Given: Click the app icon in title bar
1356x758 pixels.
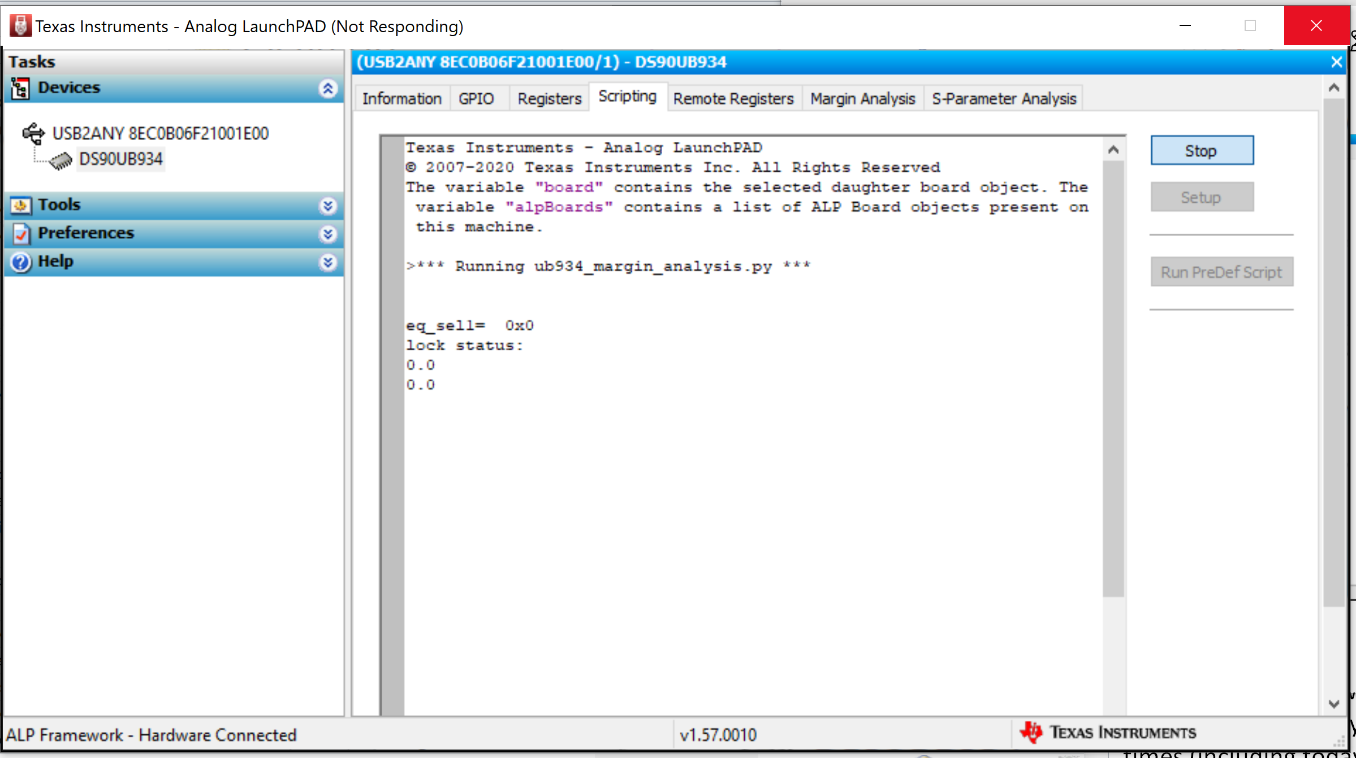Looking at the screenshot, I should tap(20, 26).
